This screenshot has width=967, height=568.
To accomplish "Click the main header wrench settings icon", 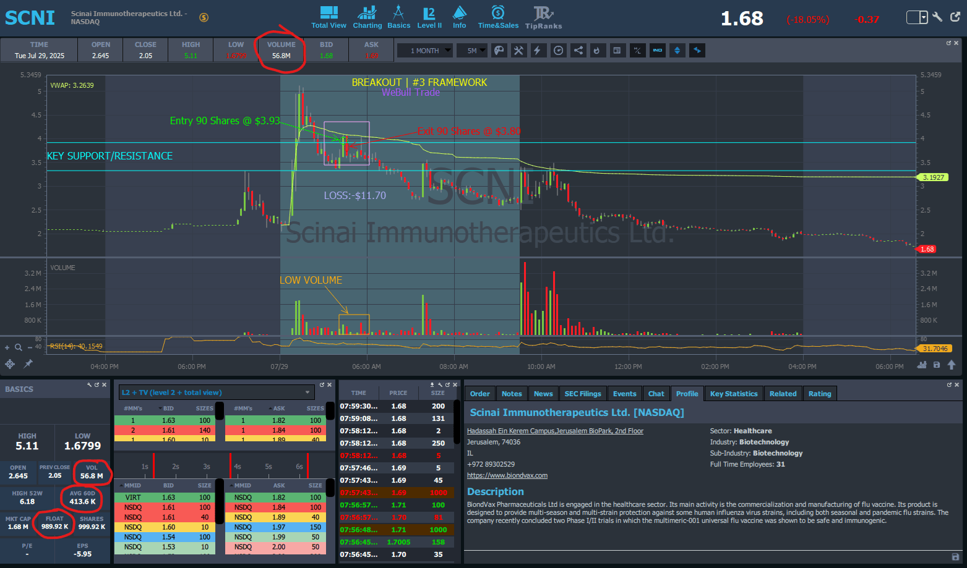I will coord(937,17).
